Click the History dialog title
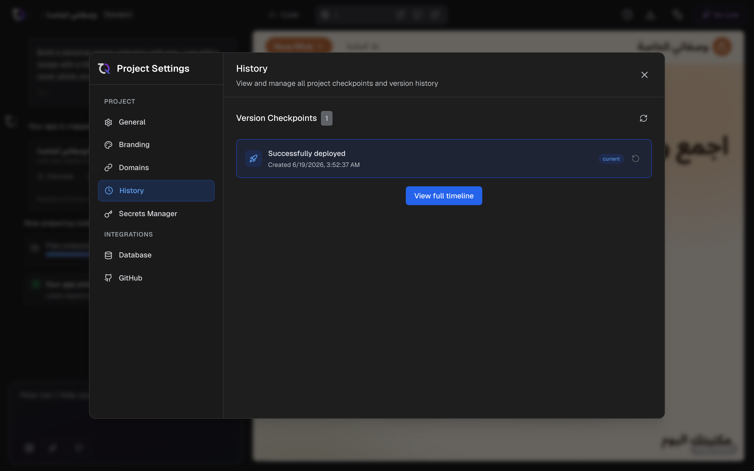This screenshot has width=754, height=471. 252,69
